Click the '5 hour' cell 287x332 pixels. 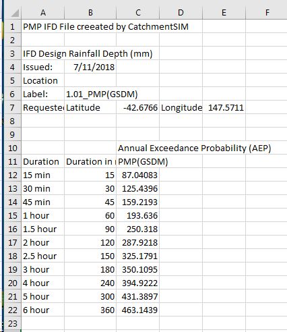coord(43,296)
